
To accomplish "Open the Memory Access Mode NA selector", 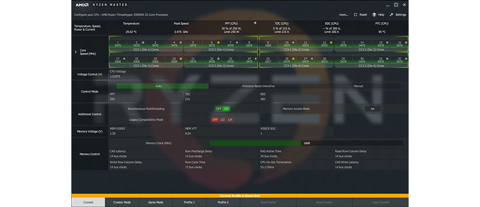I will (372, 109).
